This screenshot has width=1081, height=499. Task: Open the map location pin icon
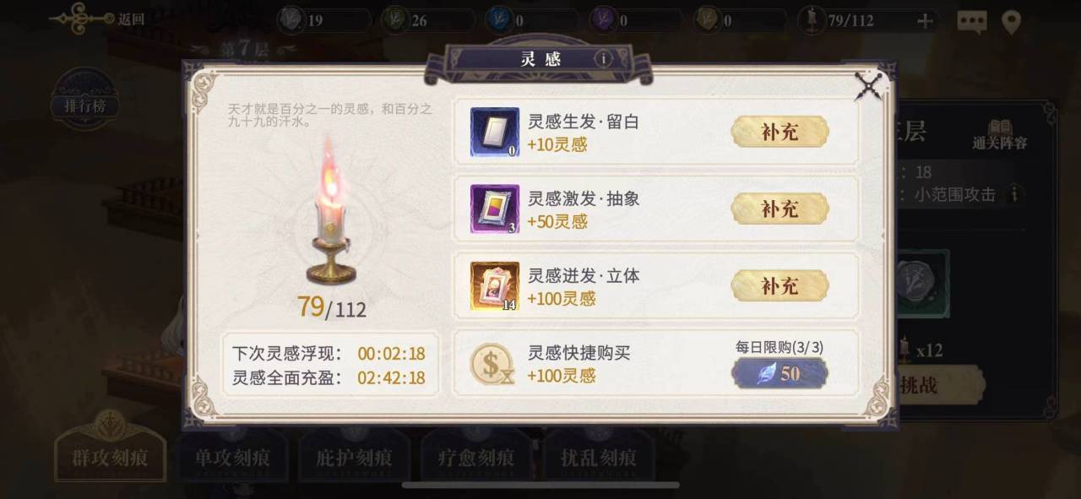[1011, 22]
